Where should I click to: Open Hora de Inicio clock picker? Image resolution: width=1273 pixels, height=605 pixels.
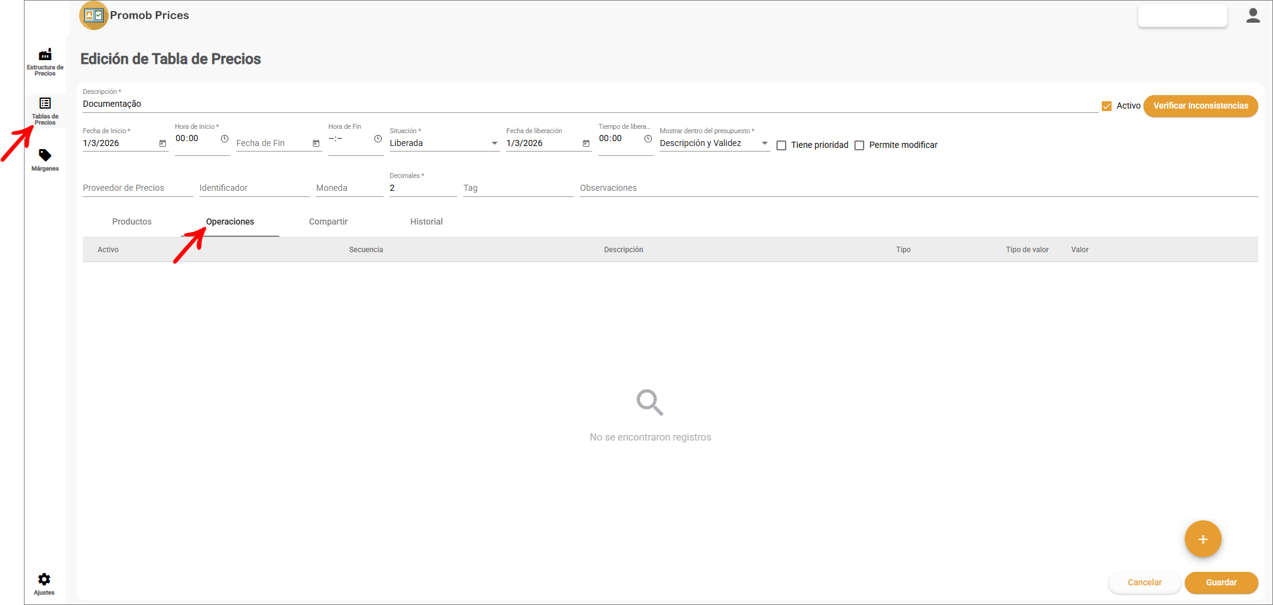225,139
